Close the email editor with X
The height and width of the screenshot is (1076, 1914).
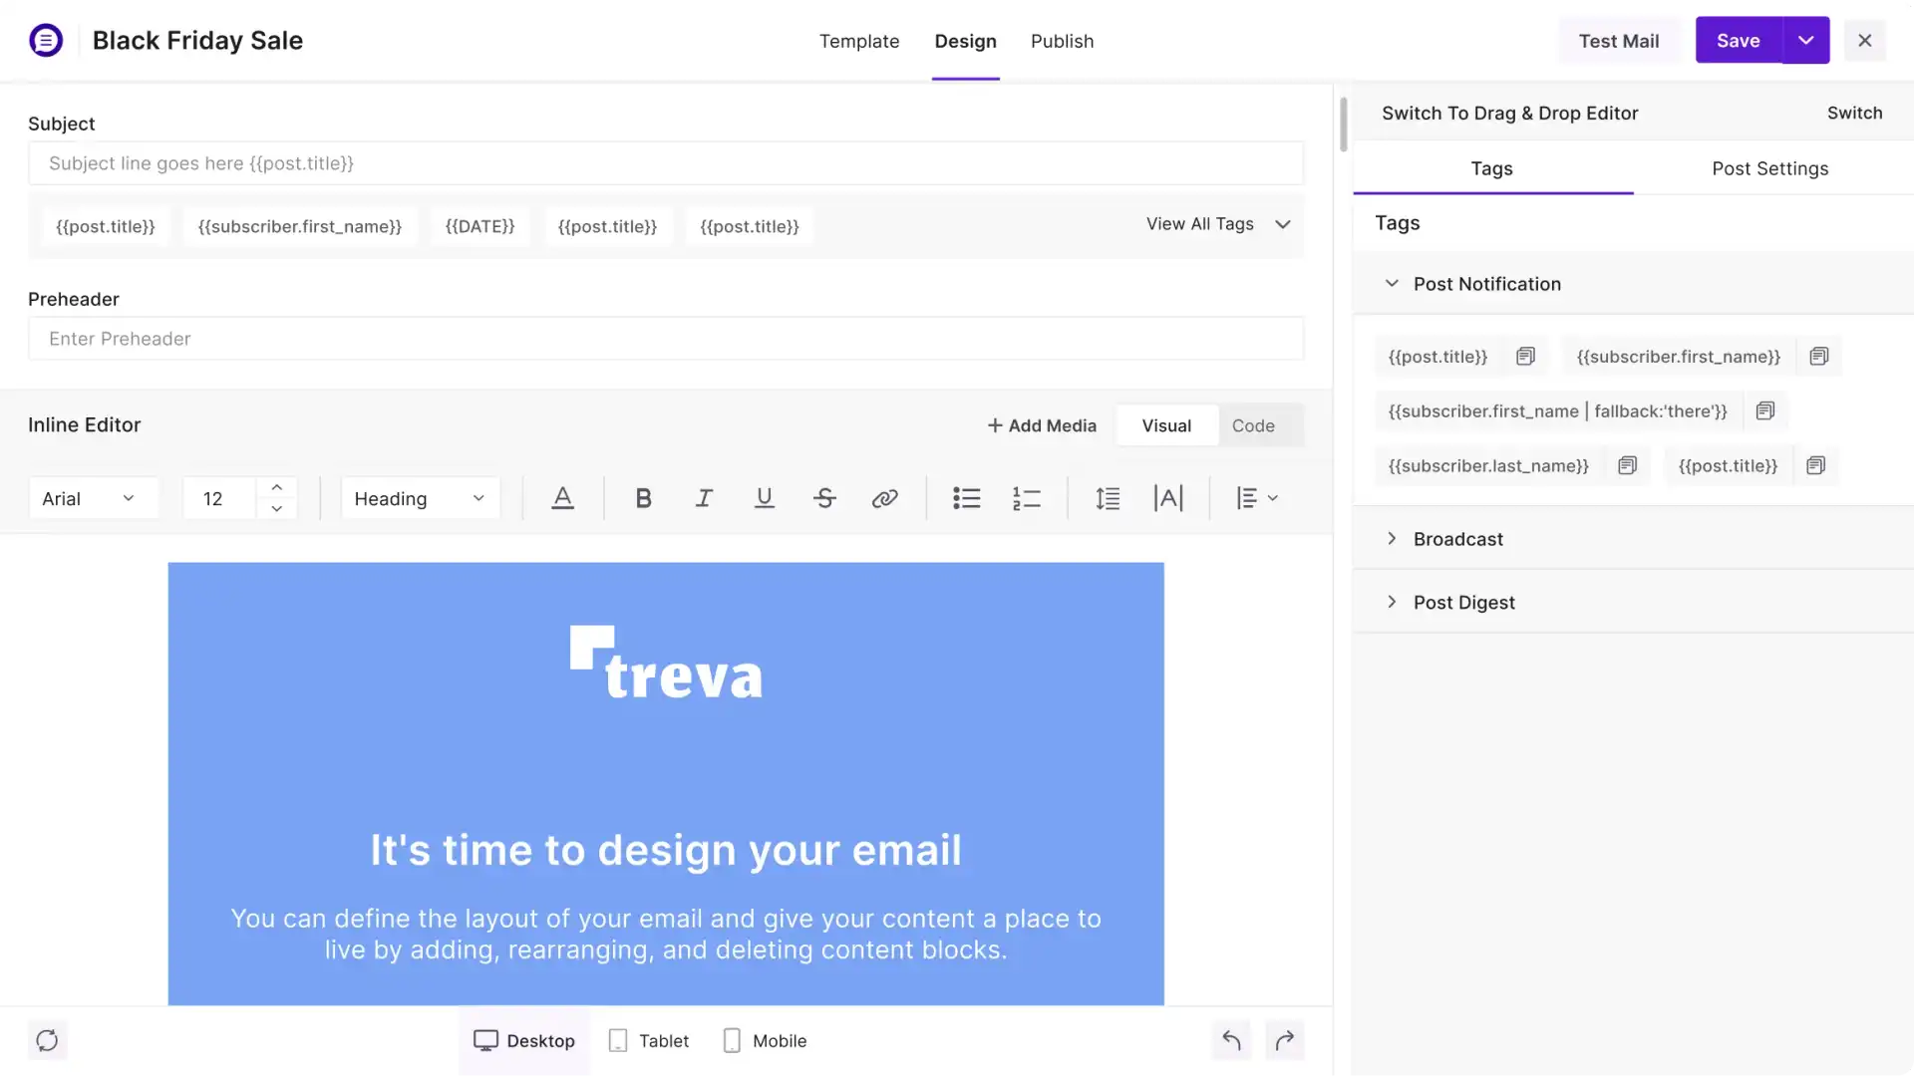click(x=1865, y=41)
